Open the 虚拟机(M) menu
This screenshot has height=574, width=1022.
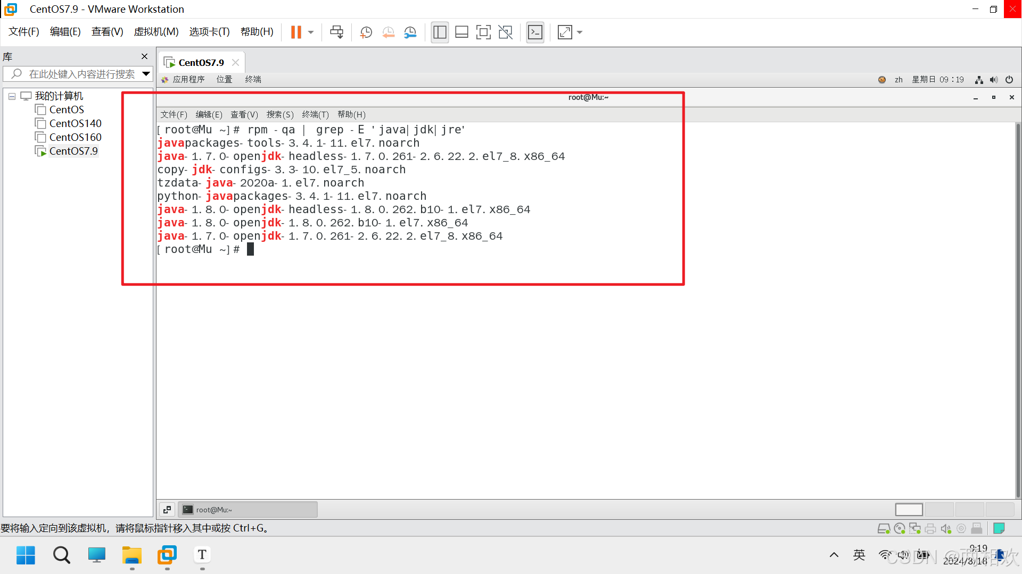pyautogui.click(x=156, y=32)
